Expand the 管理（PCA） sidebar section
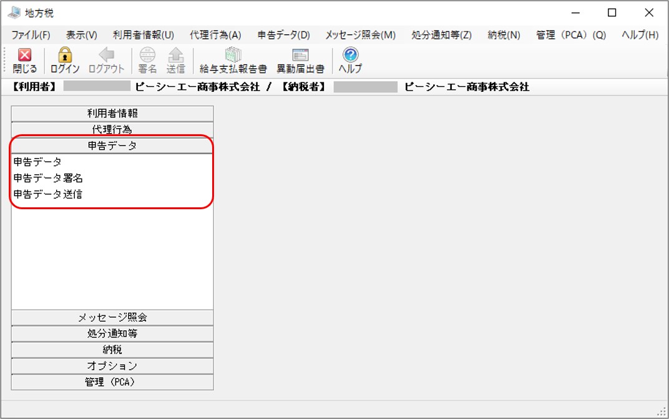Viewport: 669px width, 419px height. (112, 382)
